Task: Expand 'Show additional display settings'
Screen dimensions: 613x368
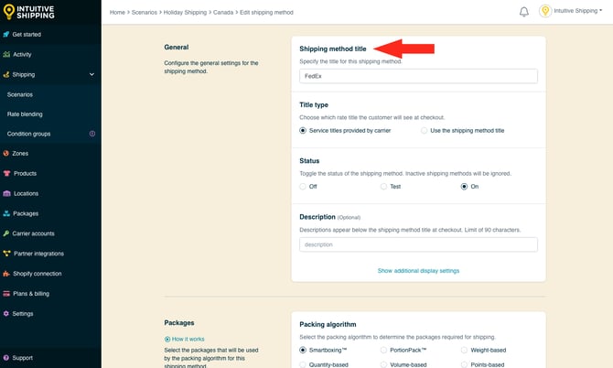Action: tap(418, 271)
